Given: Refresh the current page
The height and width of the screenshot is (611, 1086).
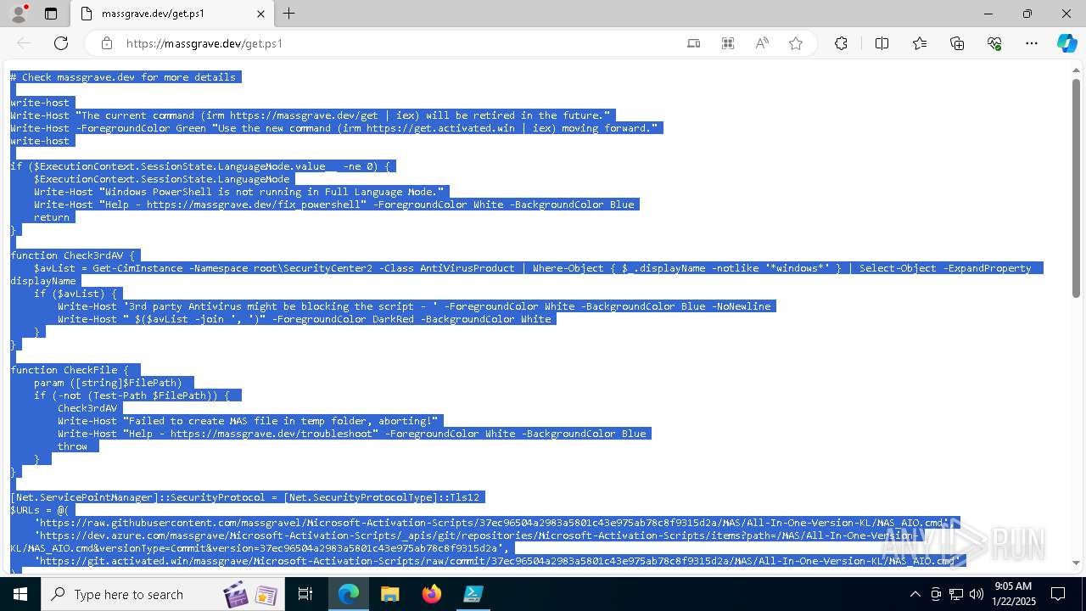Looking at the screenshot, I should point(61,43).
